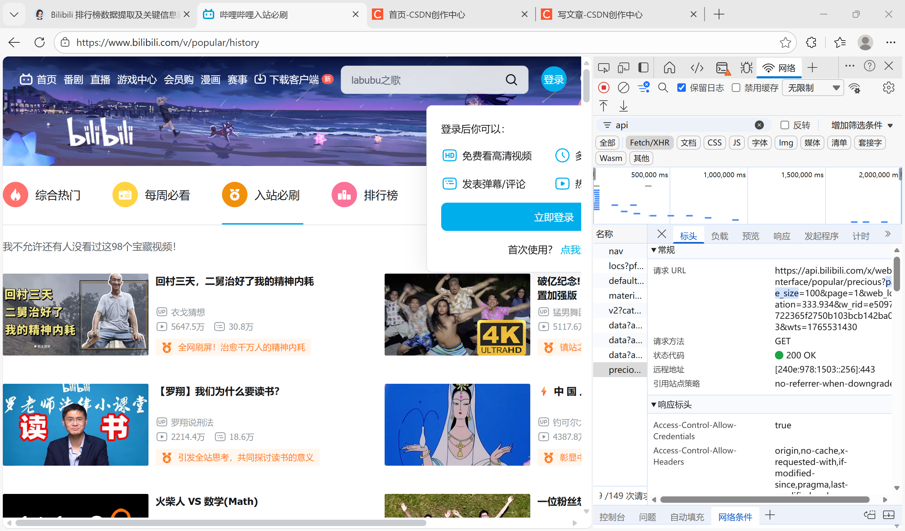Screen dimensions: 905x531
Task: Click the record network log button
Action: click(x=604, y=88)
